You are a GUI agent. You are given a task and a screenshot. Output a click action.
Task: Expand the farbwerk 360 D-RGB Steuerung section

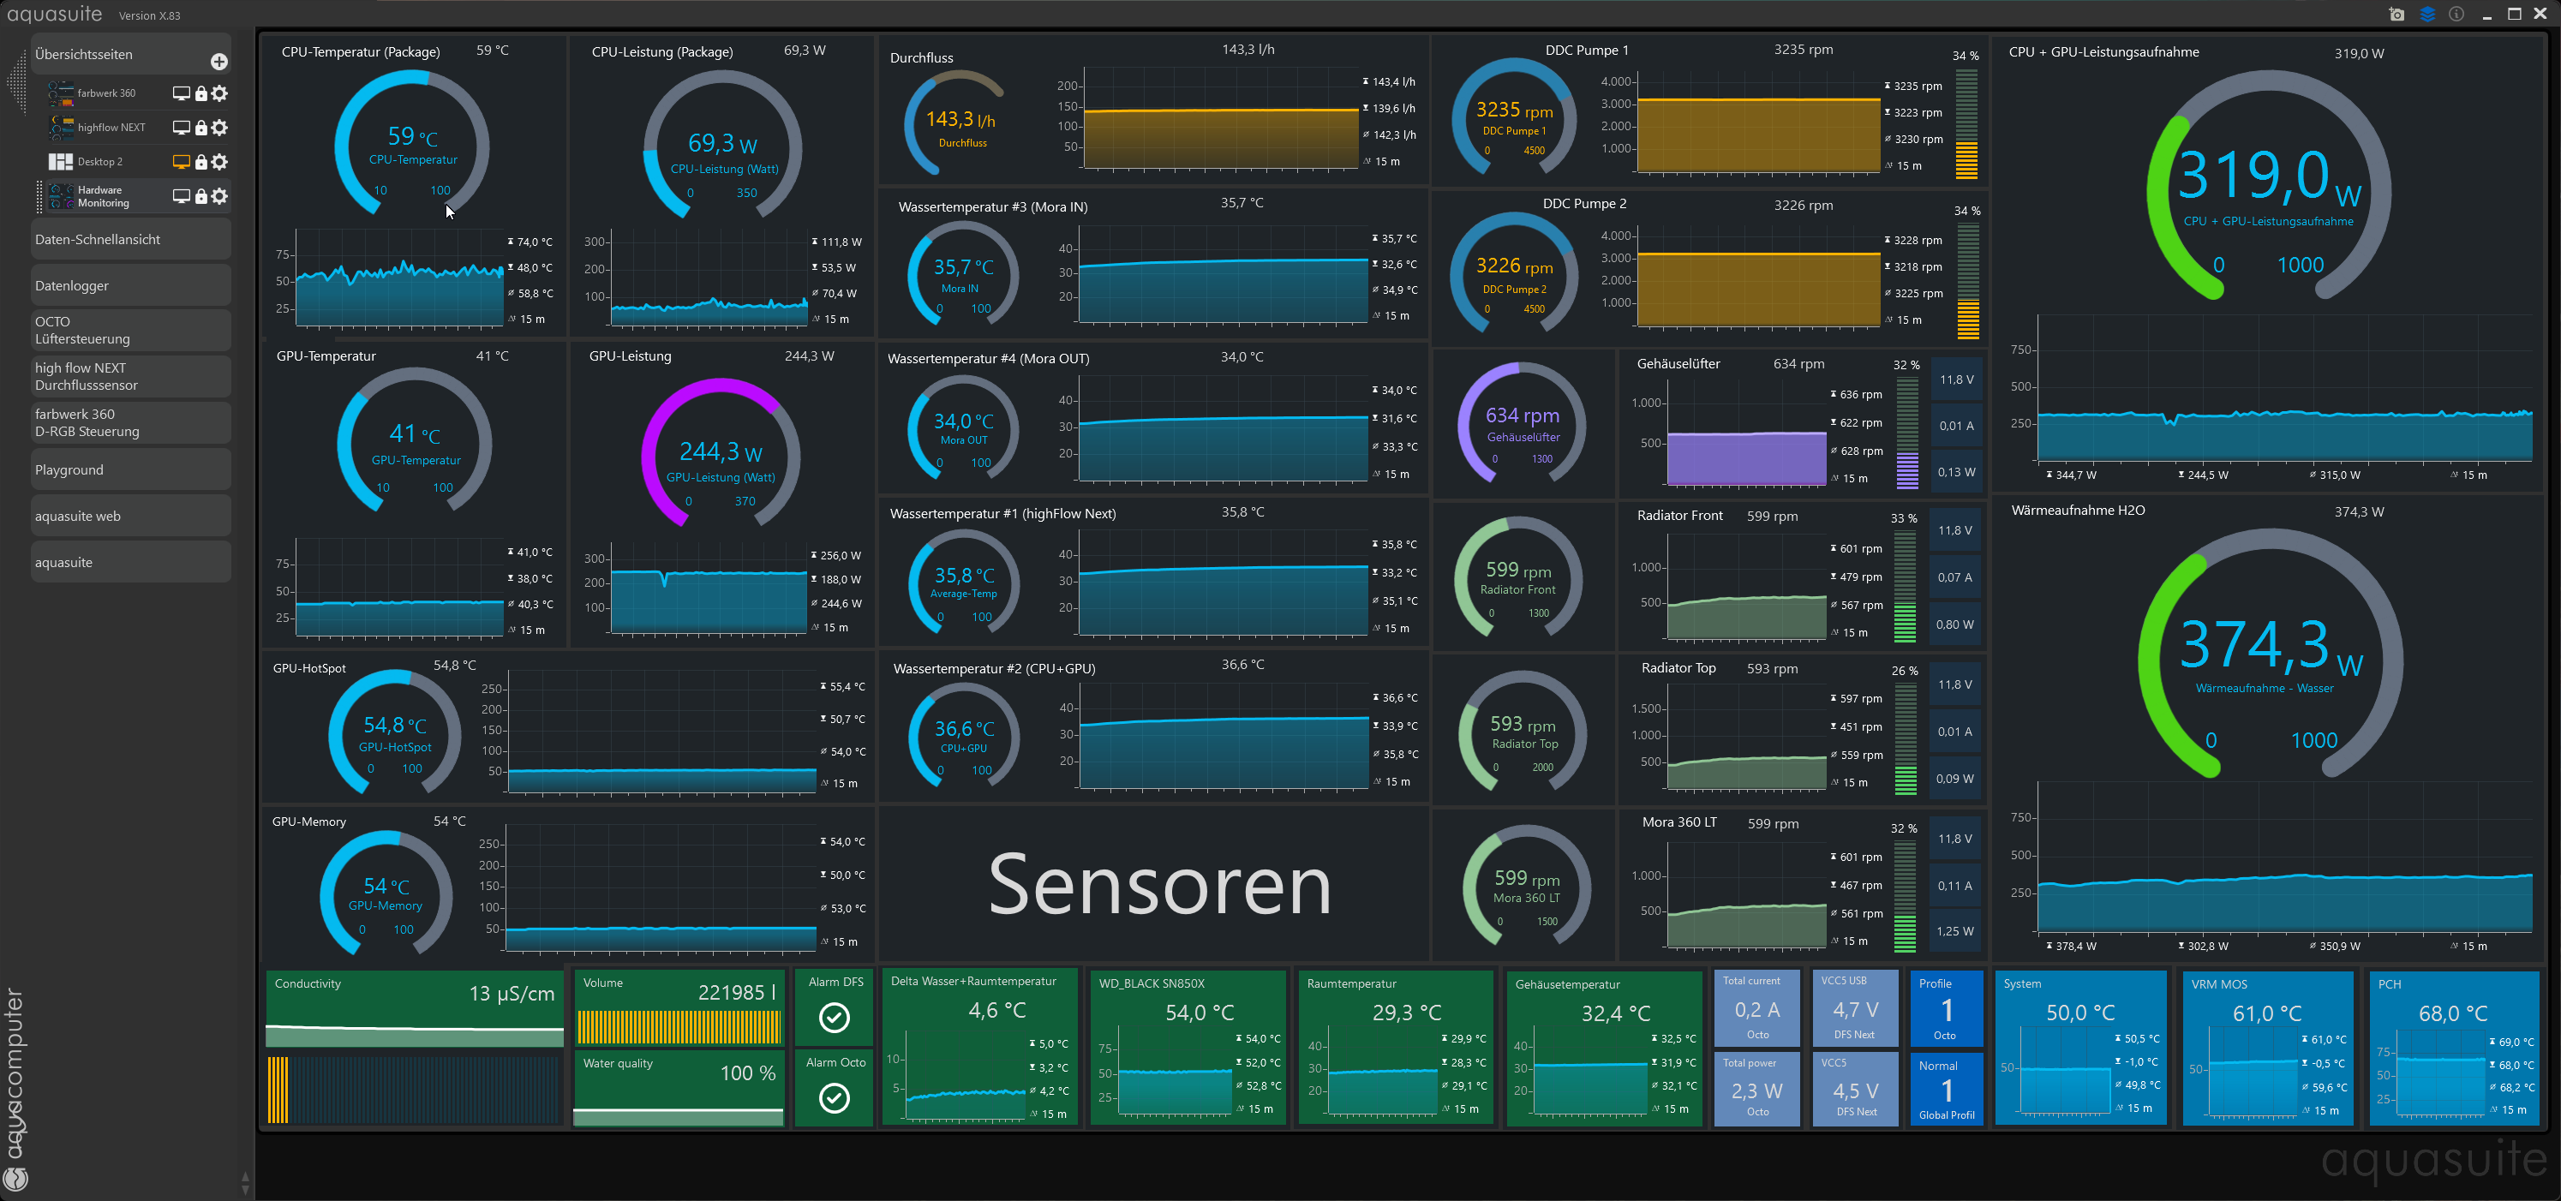click(x=130, y=422)
